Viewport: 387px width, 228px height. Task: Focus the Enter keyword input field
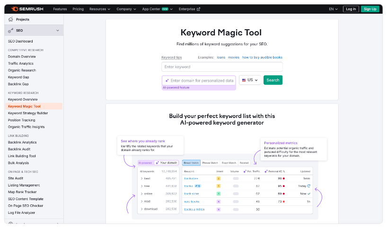pyautogui.click(x=222, y=67)
